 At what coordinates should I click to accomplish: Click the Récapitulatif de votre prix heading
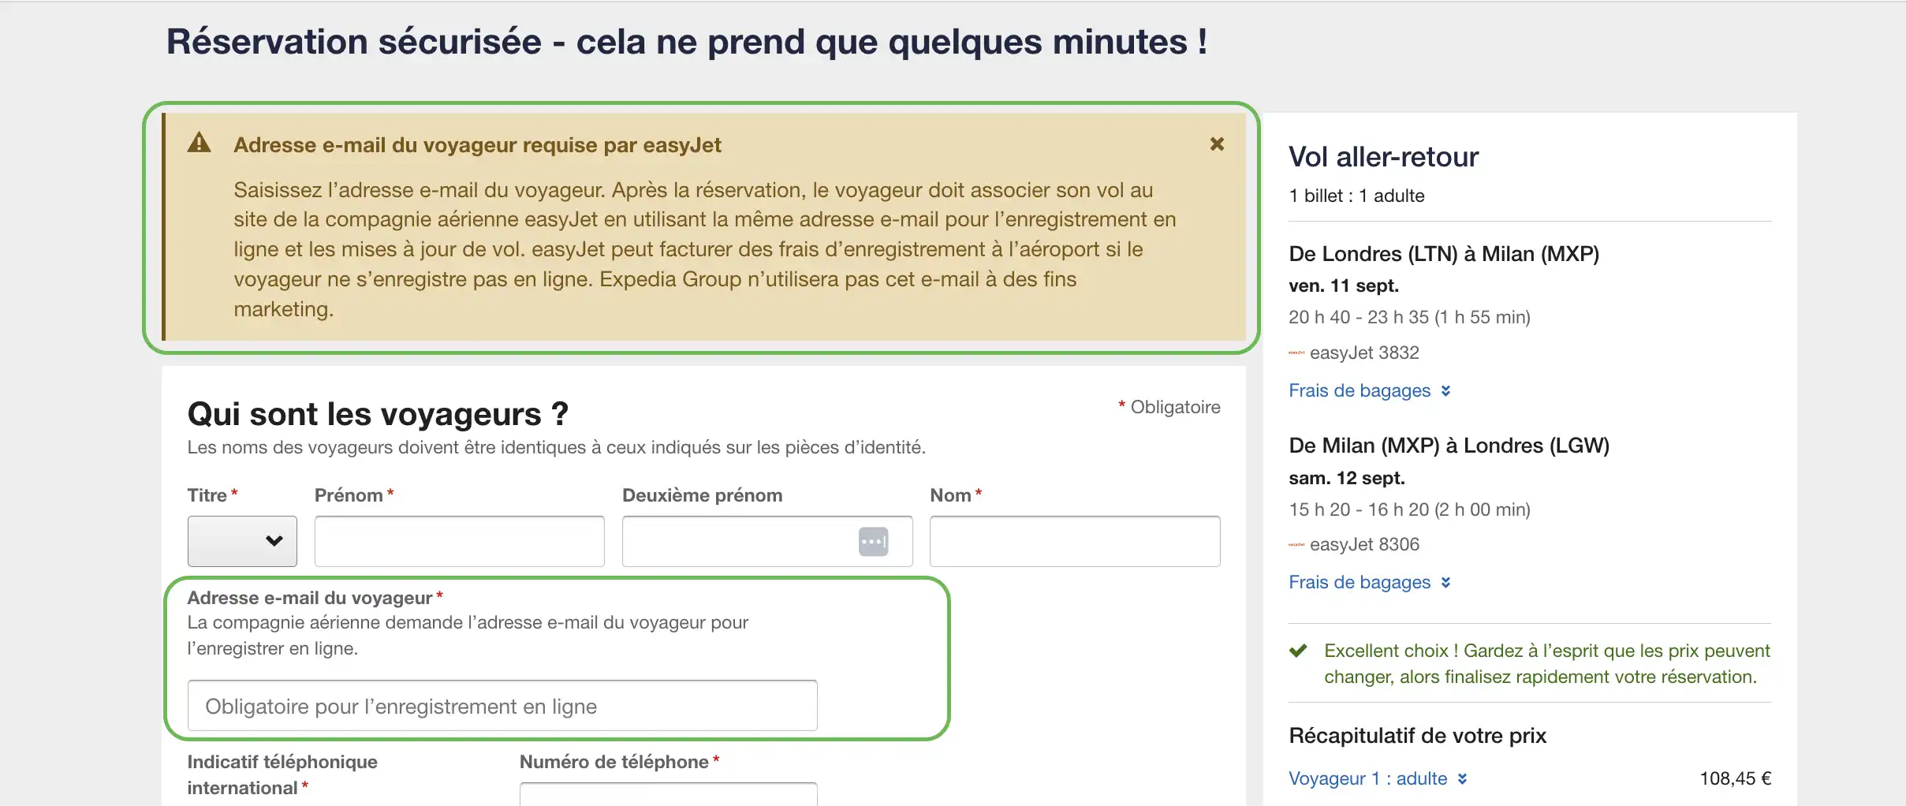pos(1417,736)
